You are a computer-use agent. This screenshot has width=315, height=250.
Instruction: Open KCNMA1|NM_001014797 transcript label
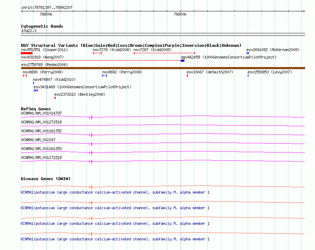tap(41, 113)
